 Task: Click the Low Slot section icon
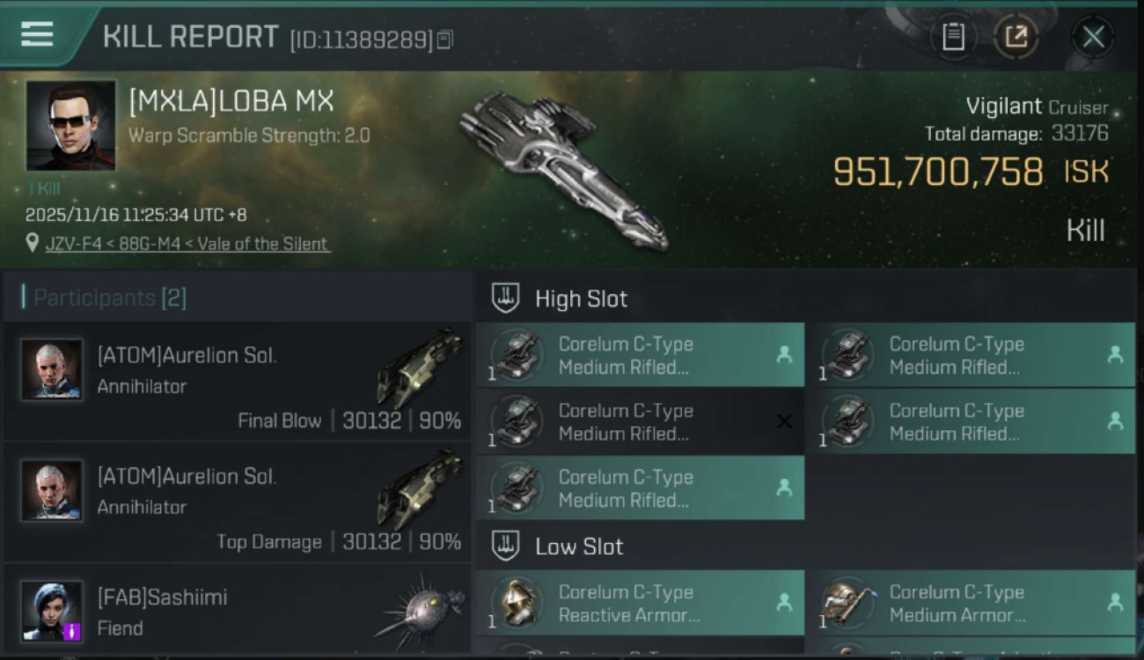[x=505, y=546]
